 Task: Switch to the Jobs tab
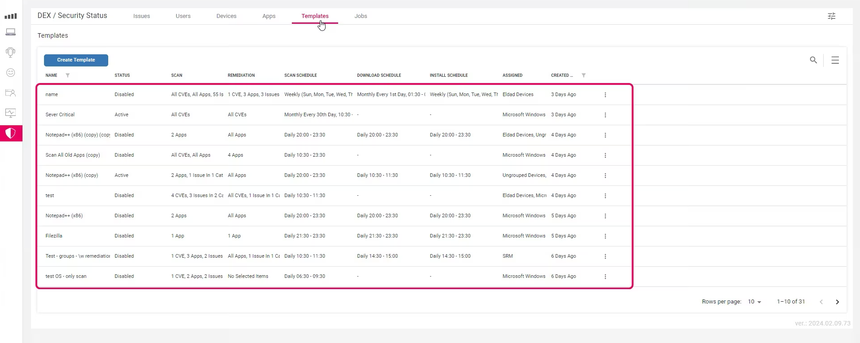coord(361,16)
